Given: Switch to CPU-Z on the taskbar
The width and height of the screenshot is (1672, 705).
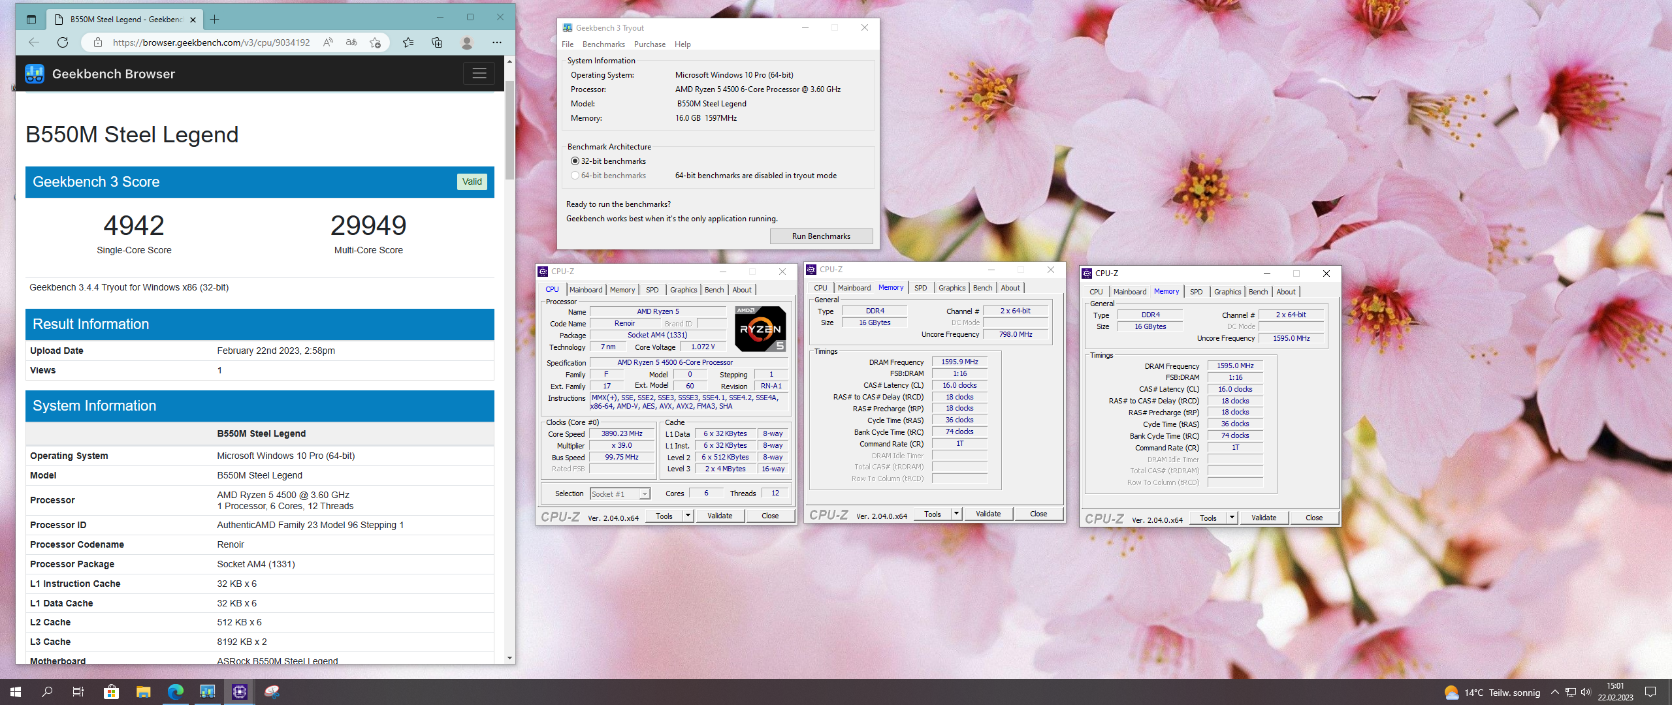Looking at the screenshot, I should (239, 692).
